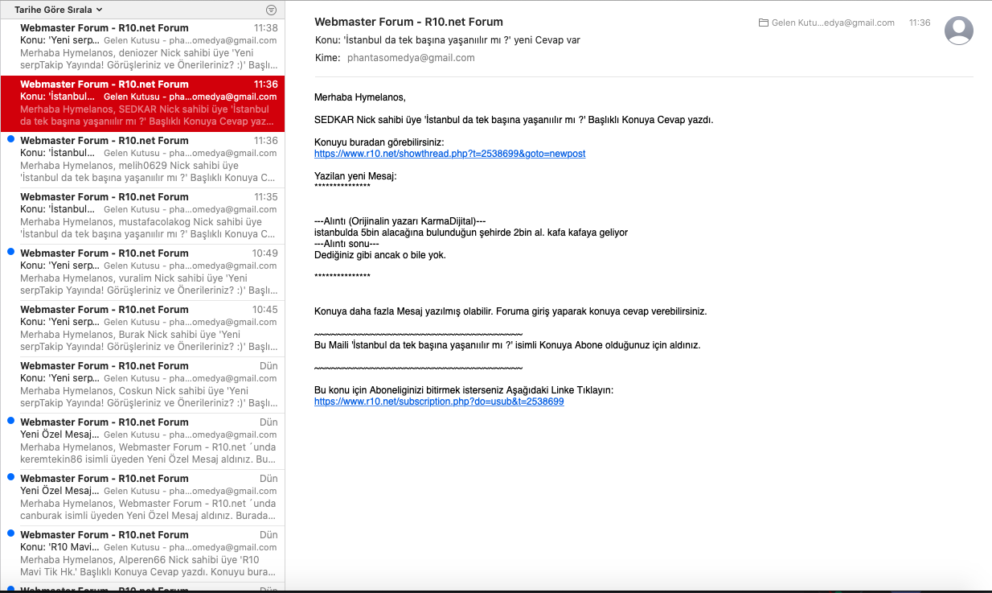992x593 pixels.
Task: Click the 'Kime:' label in the header
Action: click(x=327, y=58)
